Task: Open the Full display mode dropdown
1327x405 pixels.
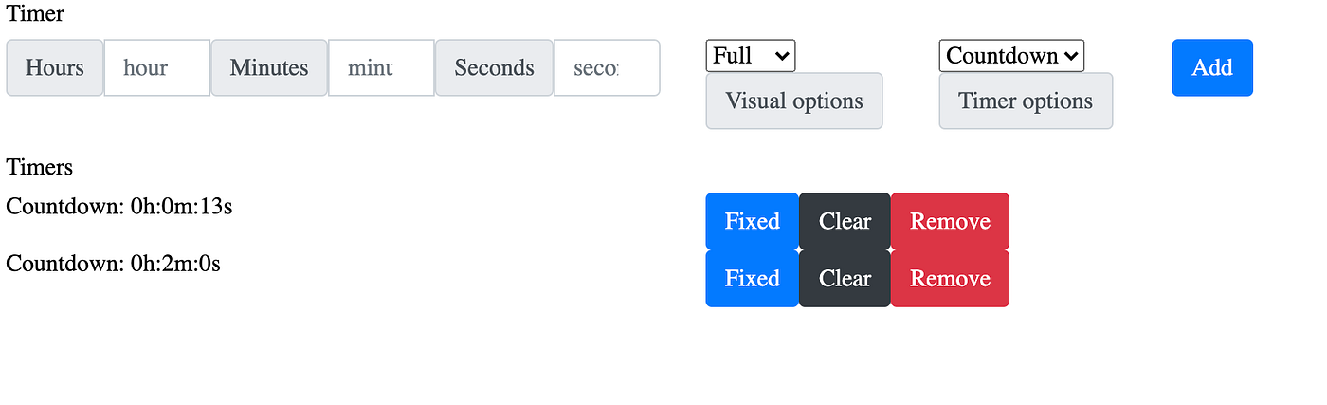Action: click(750, 56)
